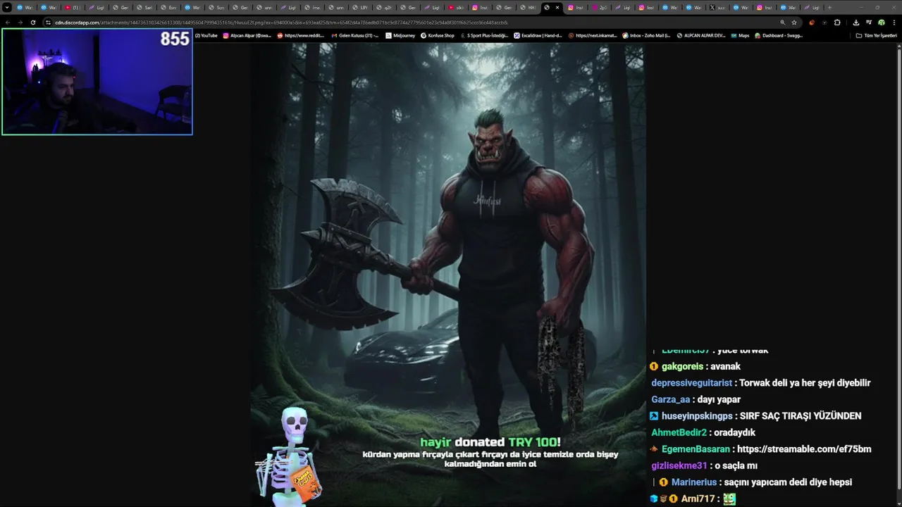Click username gizlisekme31 in chat
Screen dimensions: 902x507
coord(679,465)
